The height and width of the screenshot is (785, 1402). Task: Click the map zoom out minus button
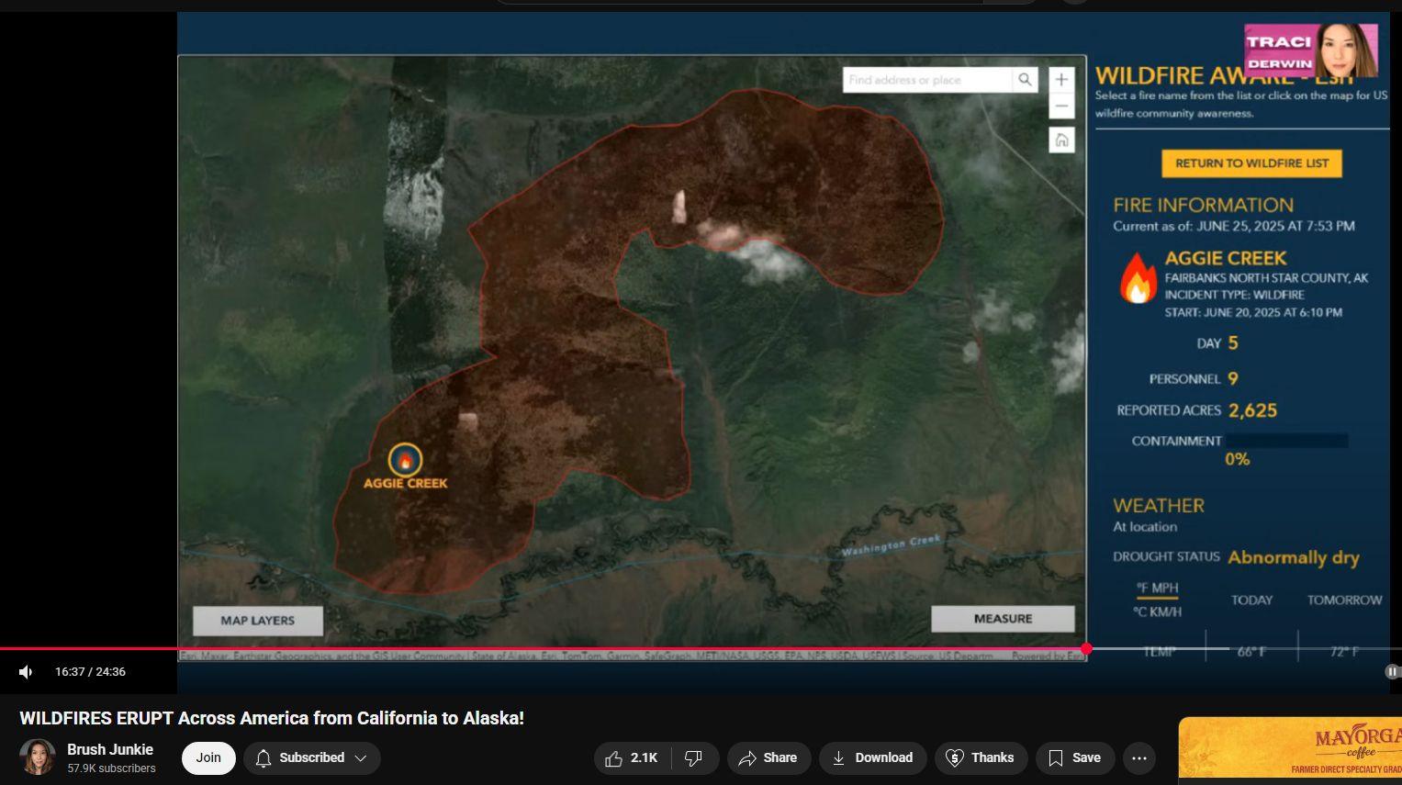(1061, 106)
